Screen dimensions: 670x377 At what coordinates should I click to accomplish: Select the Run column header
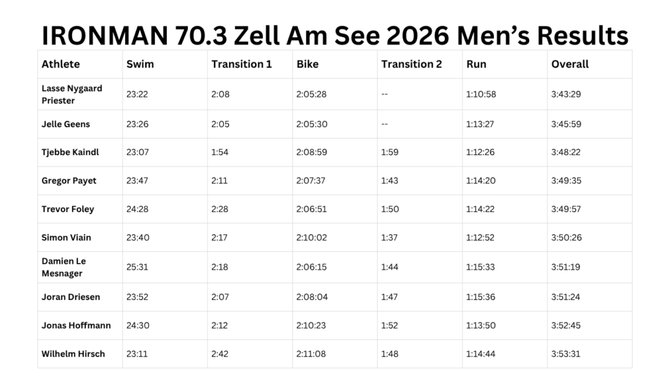(x=476, y=64)
